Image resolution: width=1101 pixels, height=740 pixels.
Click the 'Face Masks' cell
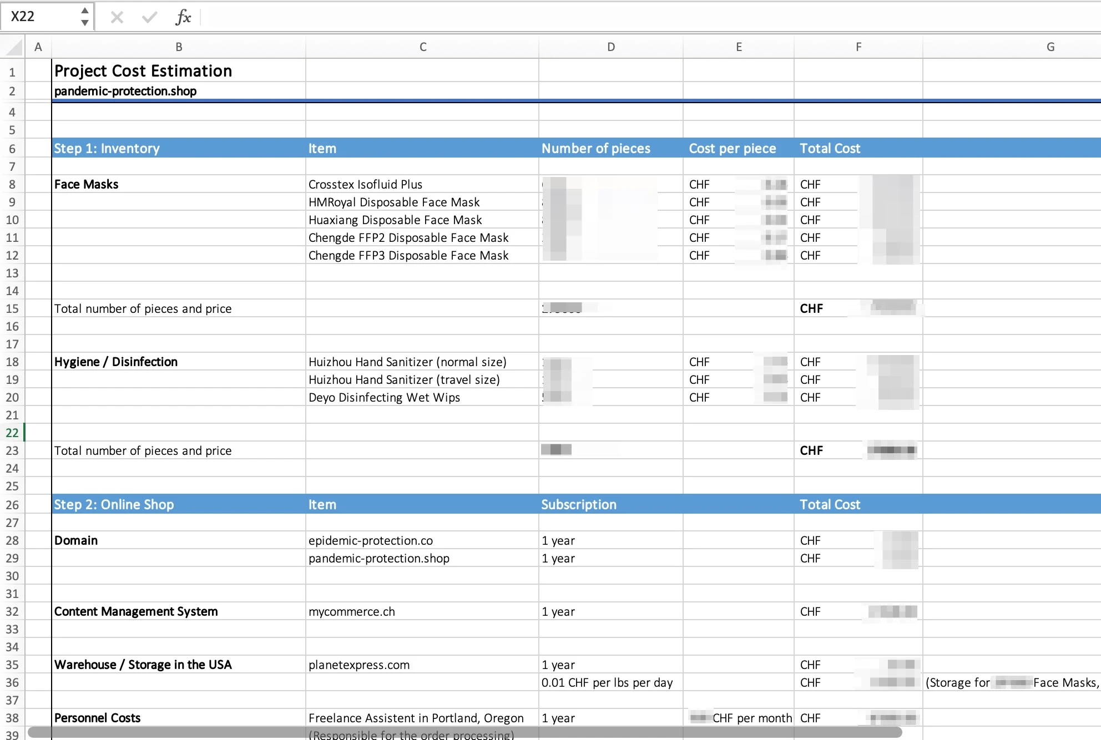(179, 184)
